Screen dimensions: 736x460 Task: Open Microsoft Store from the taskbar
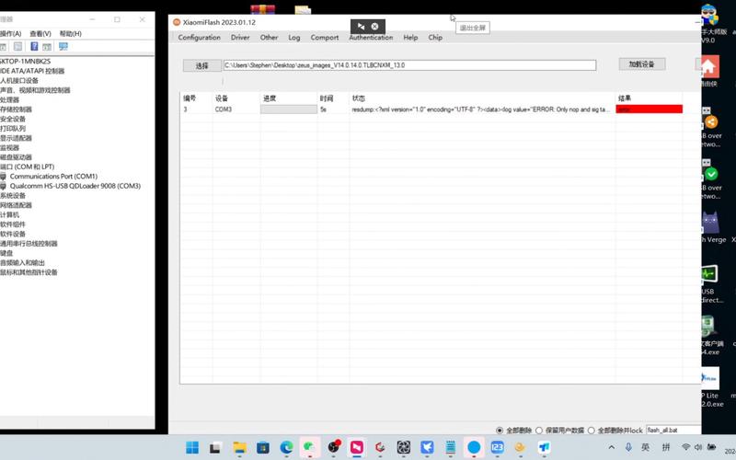pos(263,447)
